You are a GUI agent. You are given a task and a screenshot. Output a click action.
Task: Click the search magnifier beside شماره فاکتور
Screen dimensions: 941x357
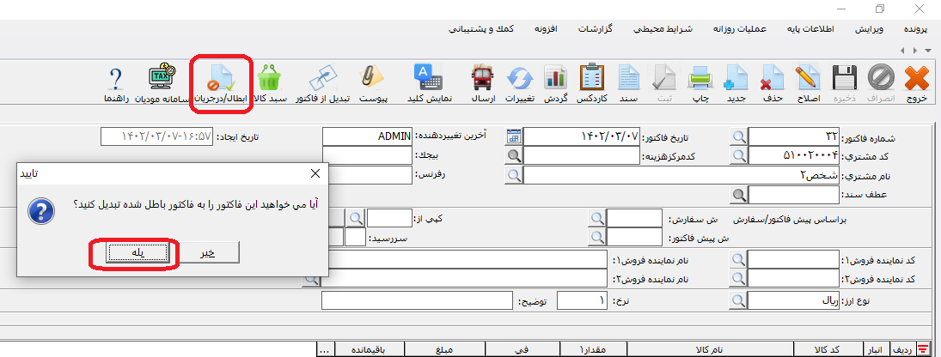coord(739,136)
